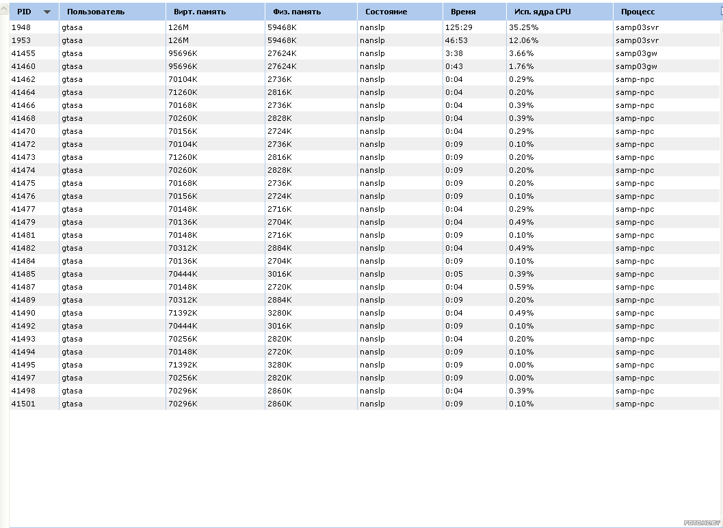Select PID 41494 cell

(x=23, y=352)
